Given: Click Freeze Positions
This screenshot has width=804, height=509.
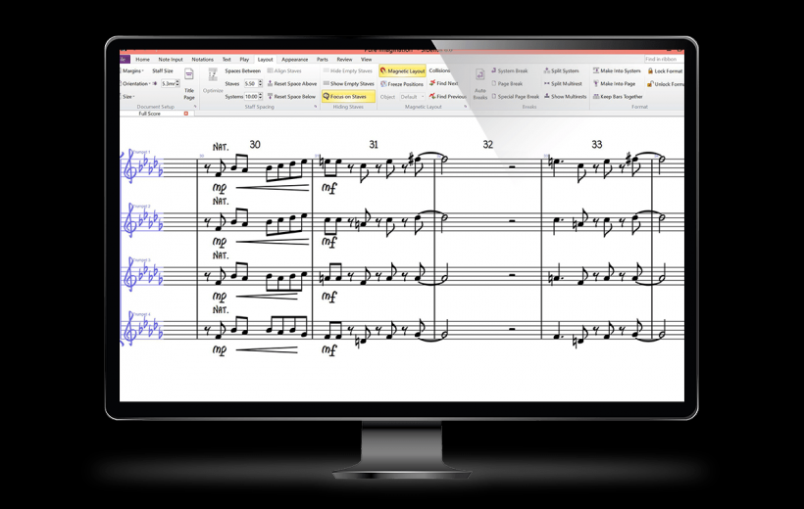Looking at the screenshot, I should coord(402,84).
